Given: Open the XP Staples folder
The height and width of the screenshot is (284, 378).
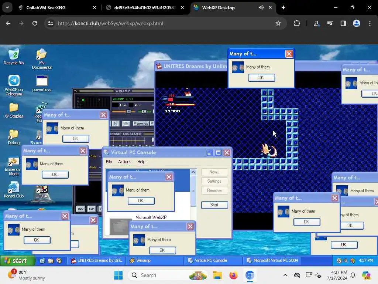Looking at the screenshot, I should [14, 110].
